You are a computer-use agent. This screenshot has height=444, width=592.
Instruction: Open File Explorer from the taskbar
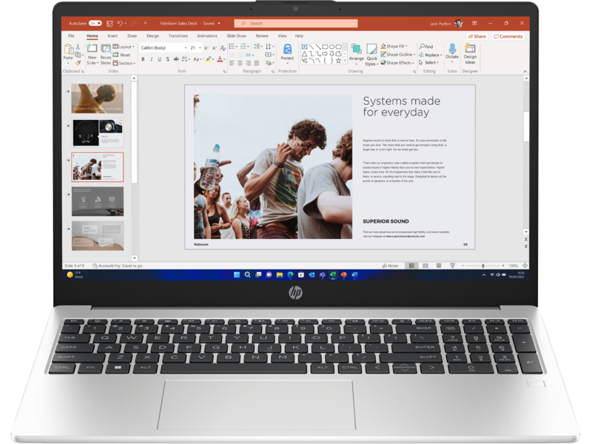pyautogui.click(x=280, y=275)
